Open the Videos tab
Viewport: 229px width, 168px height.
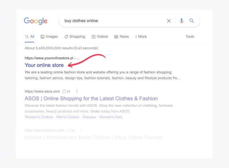100,36
